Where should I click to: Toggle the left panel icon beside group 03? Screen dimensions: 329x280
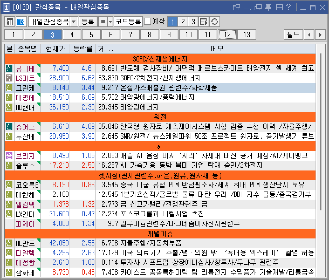10,22
